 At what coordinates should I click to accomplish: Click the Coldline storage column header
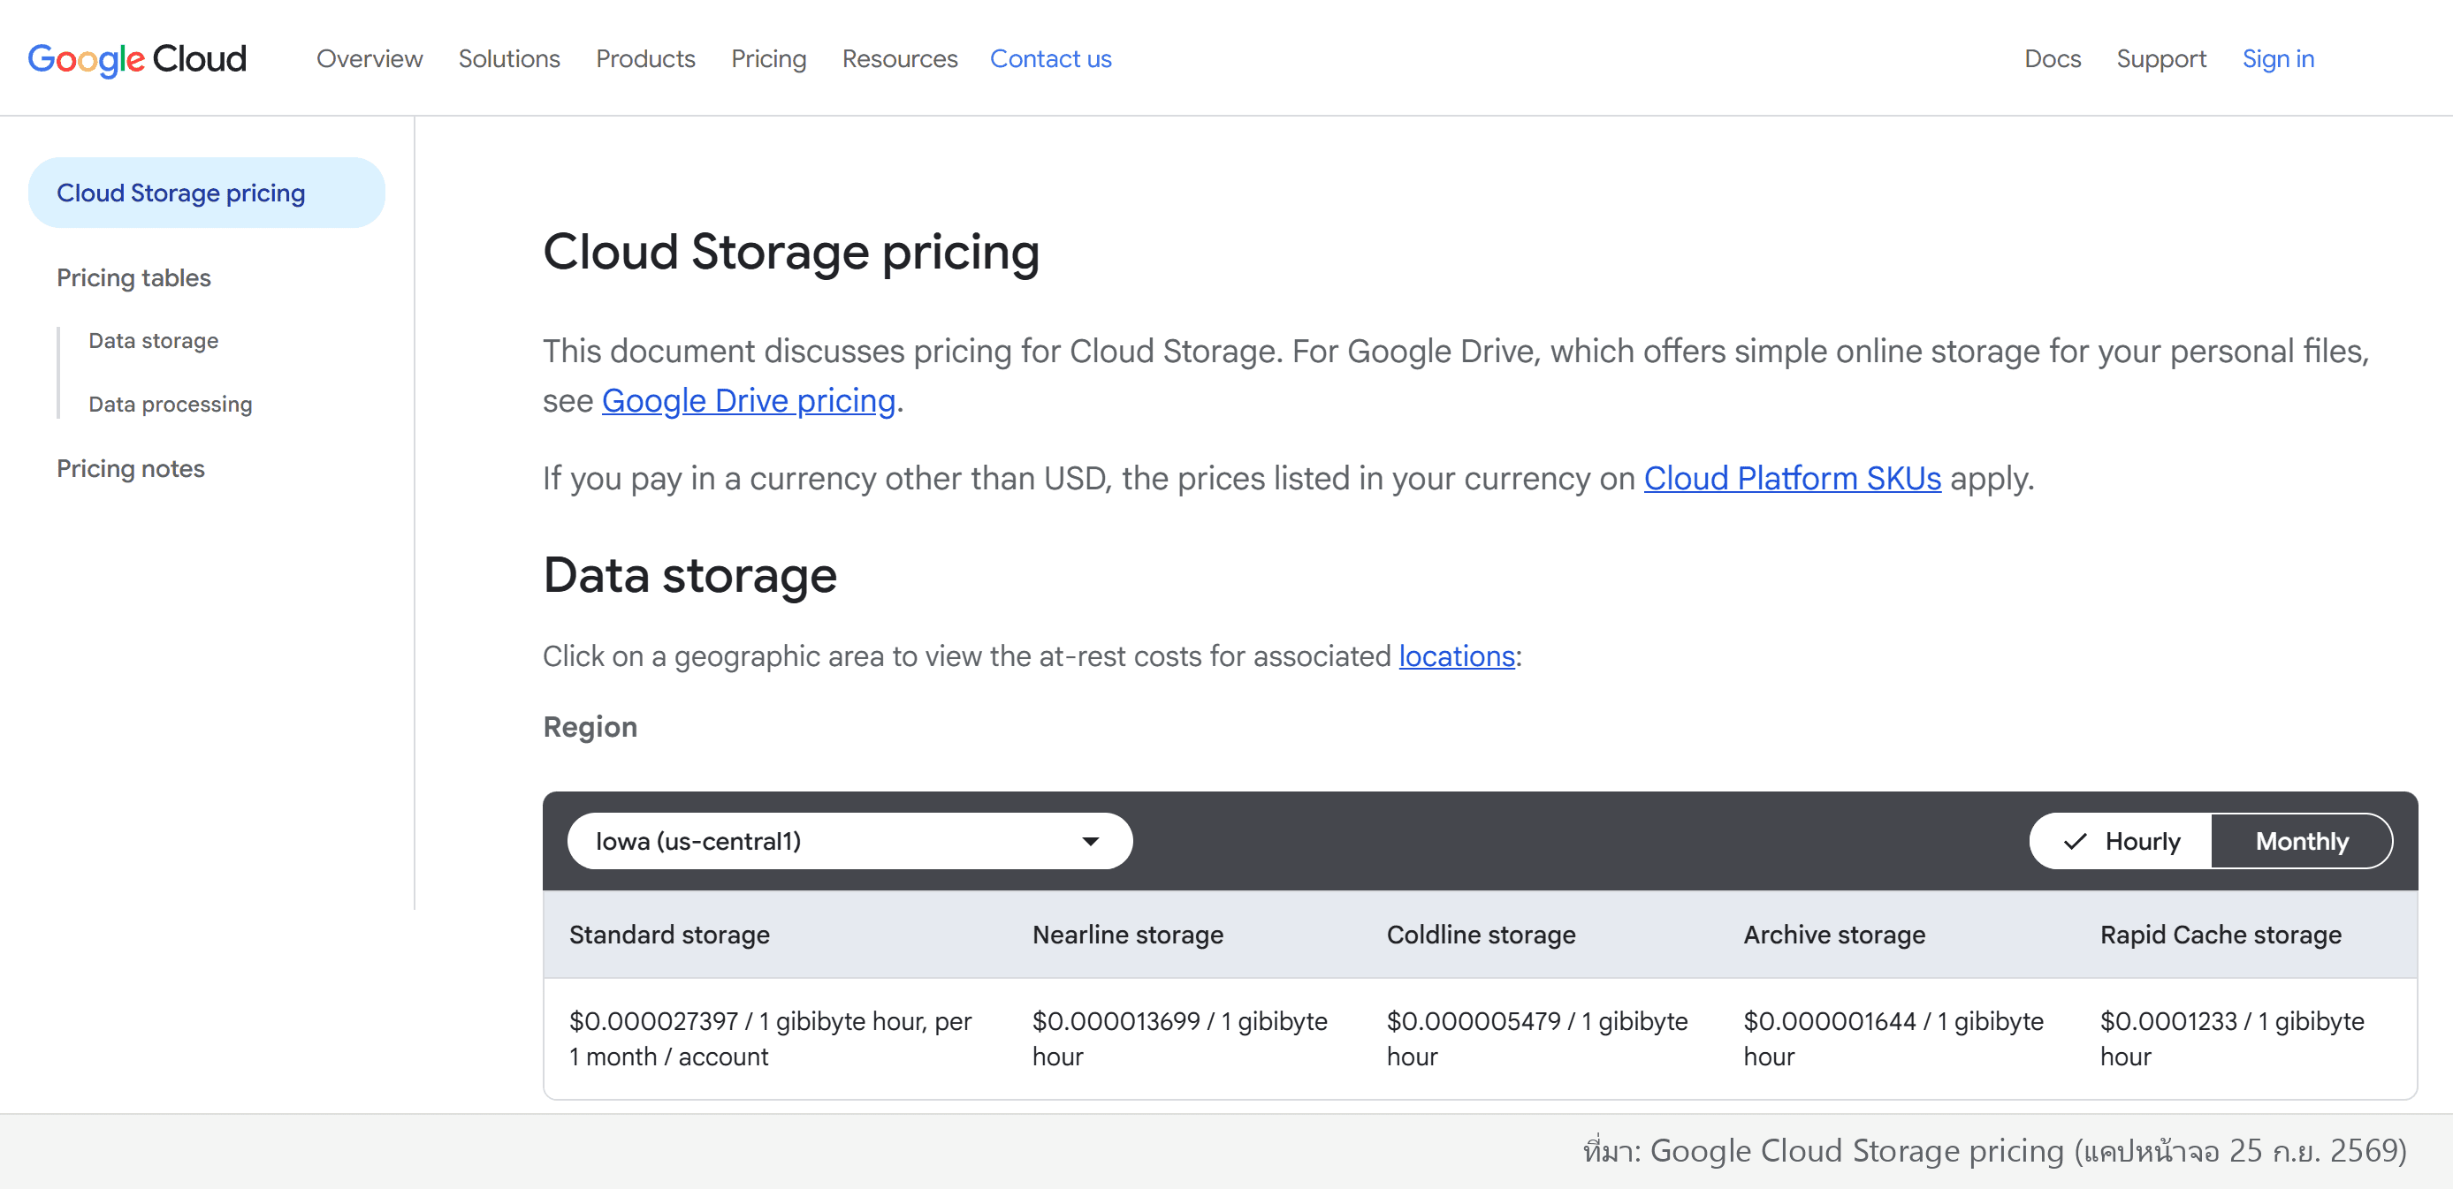(1481, 935)
